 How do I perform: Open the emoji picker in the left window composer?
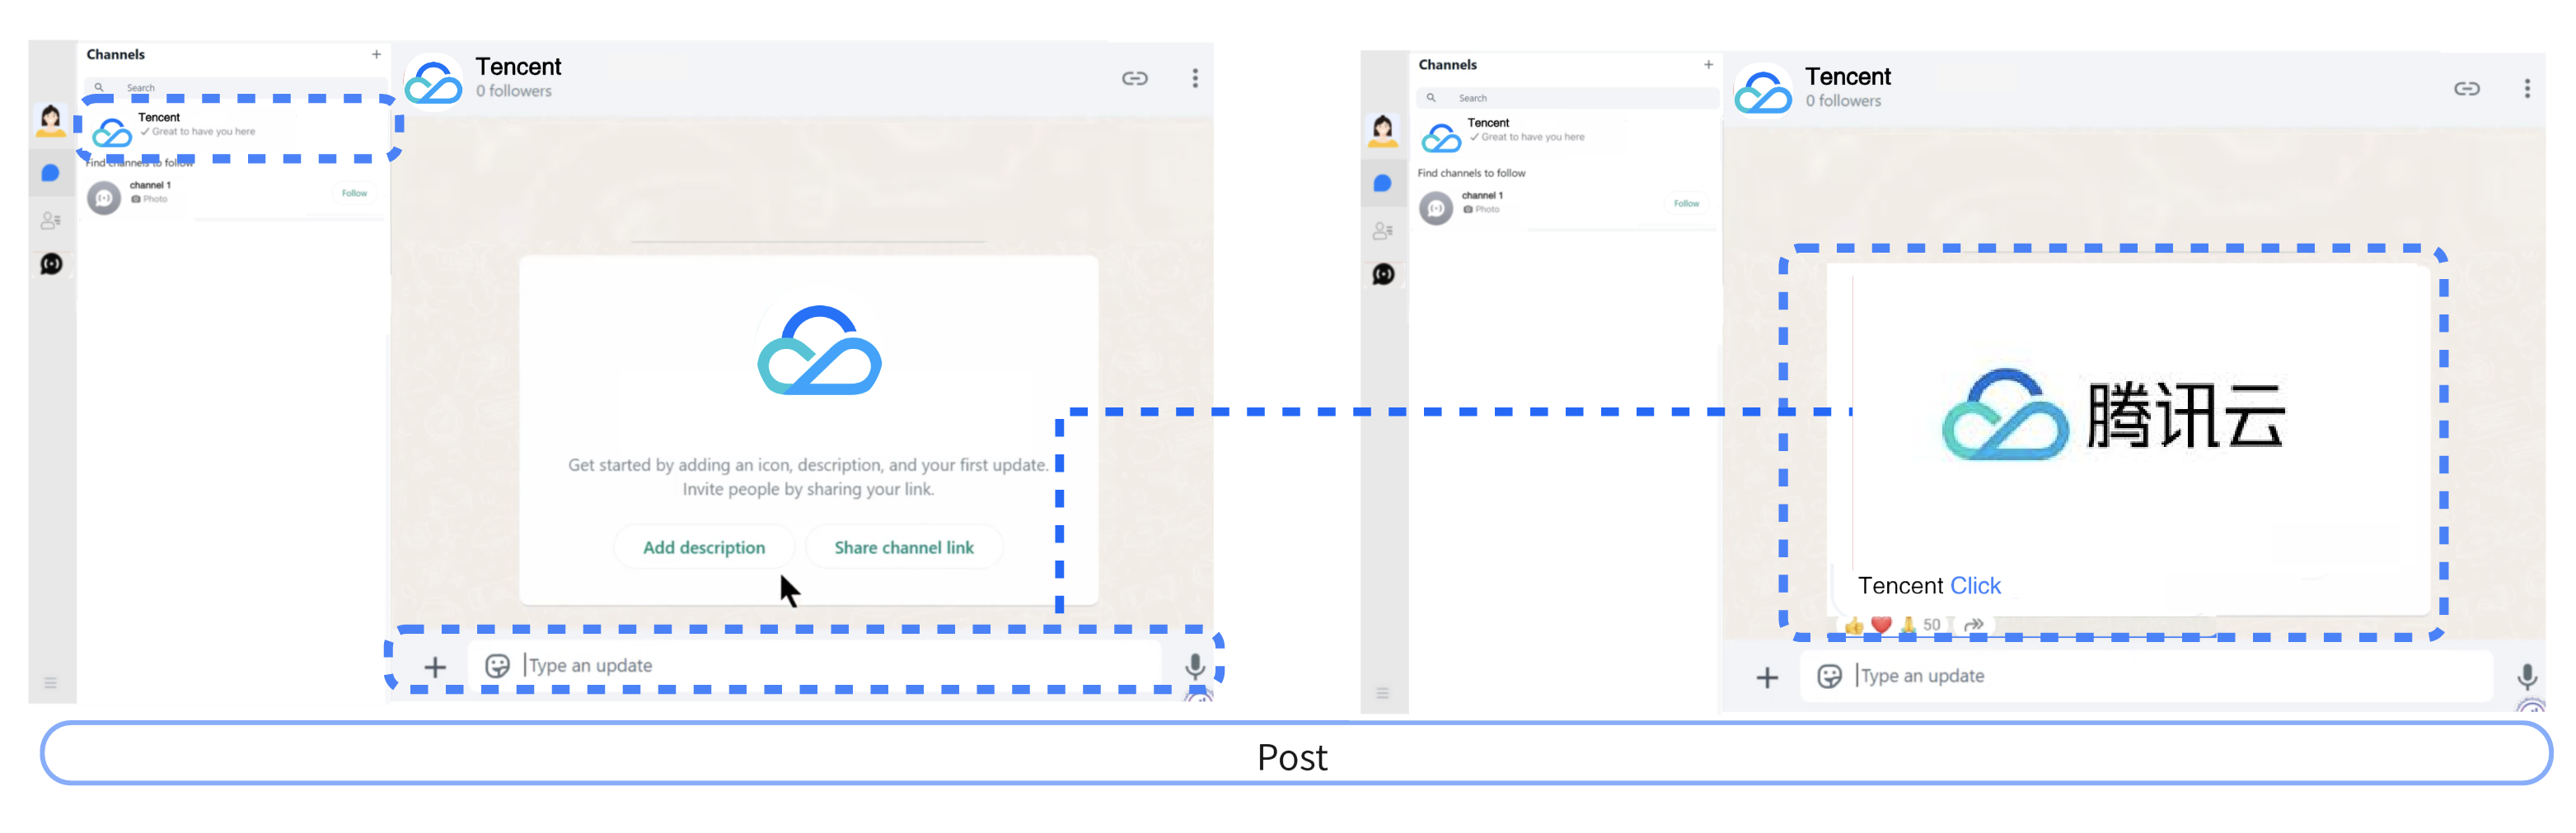pos(497,666)
